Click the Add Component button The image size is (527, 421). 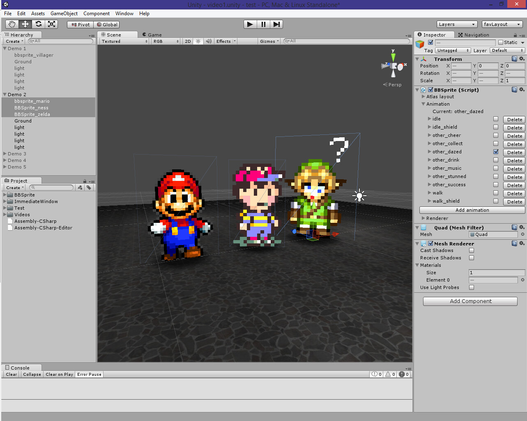pos(470,301)
